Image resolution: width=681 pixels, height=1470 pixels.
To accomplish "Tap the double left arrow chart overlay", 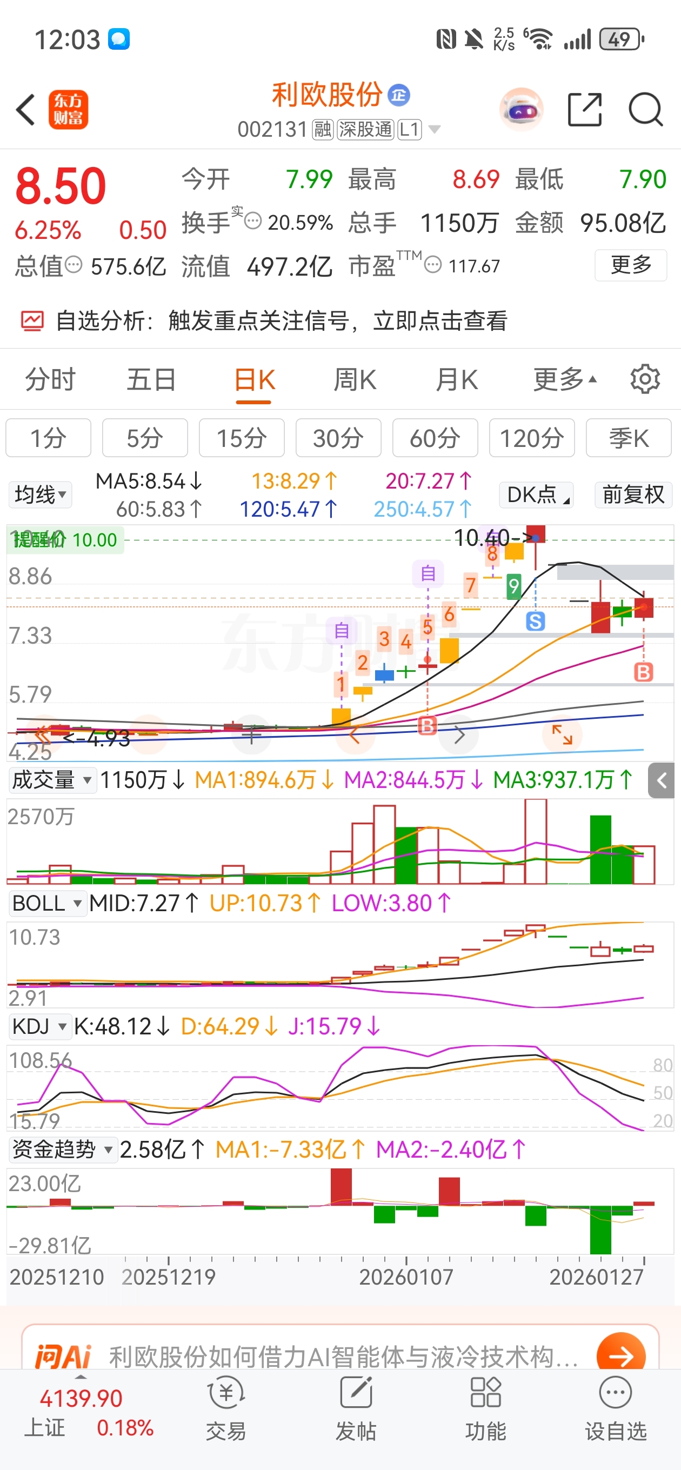I will click(43, 735).
